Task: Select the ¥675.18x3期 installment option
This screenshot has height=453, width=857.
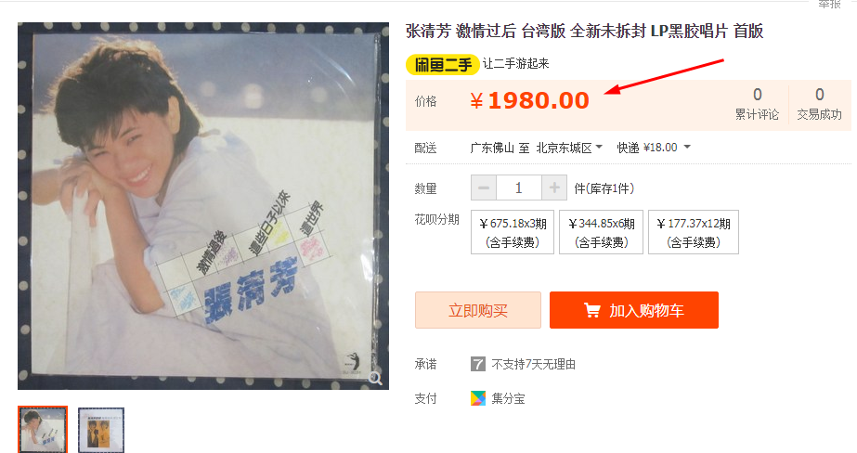Action: click(x=513, y=232)
